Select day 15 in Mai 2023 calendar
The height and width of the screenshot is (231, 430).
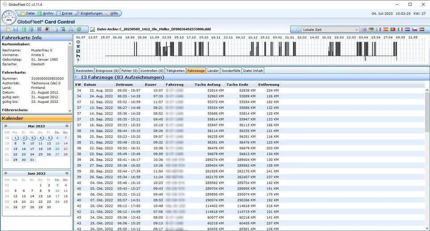(x=15, y=149)
